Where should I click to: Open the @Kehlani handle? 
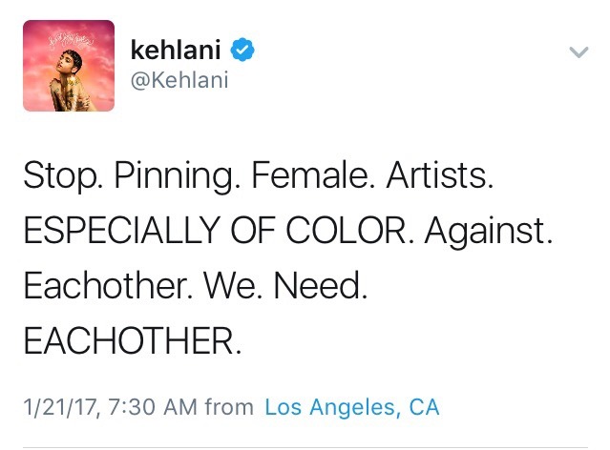coord(179,80)
